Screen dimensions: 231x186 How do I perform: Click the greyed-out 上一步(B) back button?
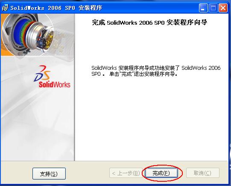(x=126, y=173)
